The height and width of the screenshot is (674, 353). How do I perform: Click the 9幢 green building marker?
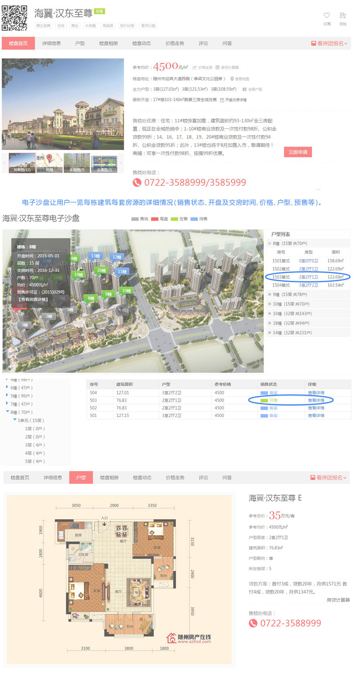108,294
